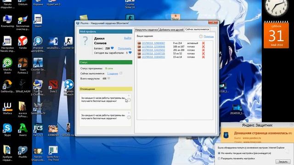Image resolution: width=294 pixels, height=165 pixels.
Task: Open the Амиго browser icon
Action: click(x=23, y=130)
